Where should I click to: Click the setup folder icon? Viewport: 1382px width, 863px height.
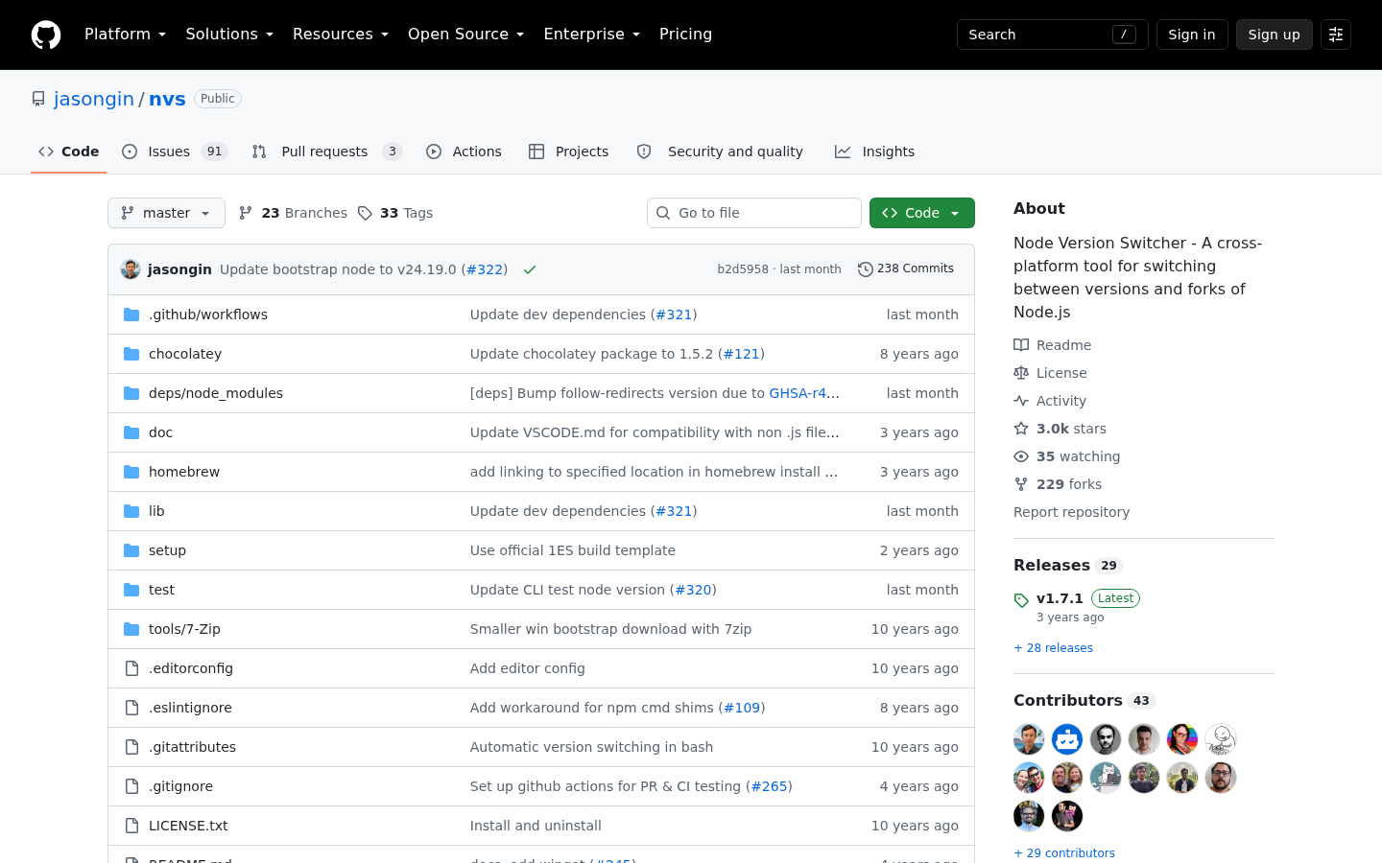[131, 550]
